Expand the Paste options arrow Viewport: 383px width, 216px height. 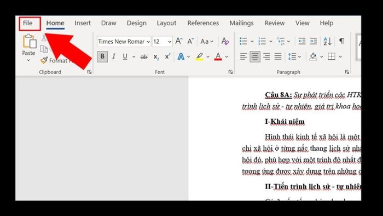28,60
